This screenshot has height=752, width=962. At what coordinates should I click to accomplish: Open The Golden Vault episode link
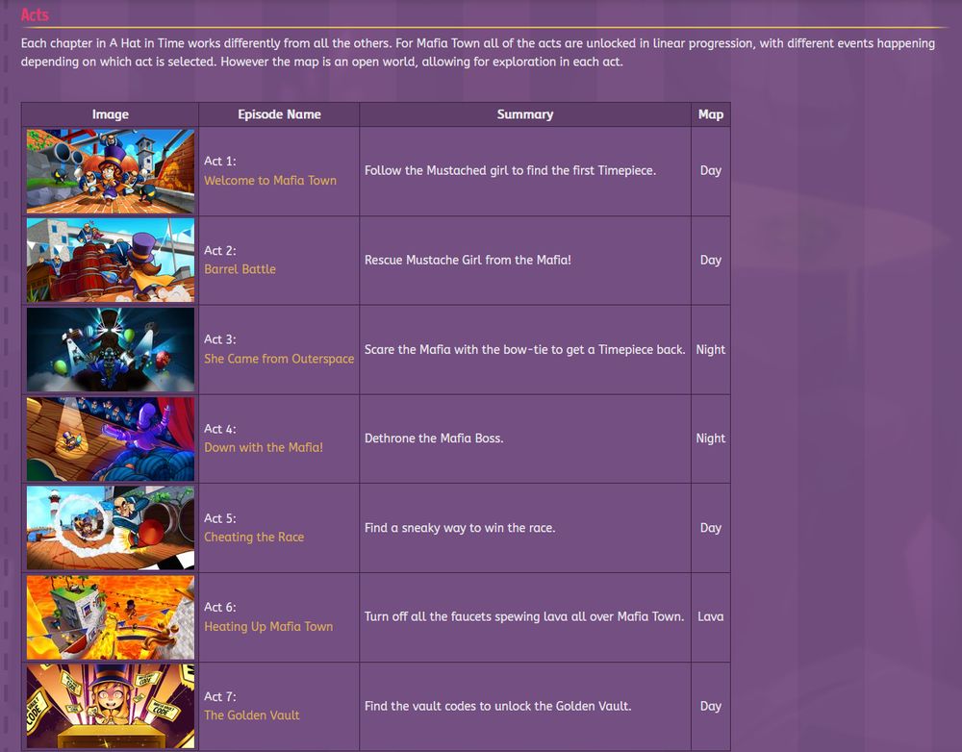251,715
